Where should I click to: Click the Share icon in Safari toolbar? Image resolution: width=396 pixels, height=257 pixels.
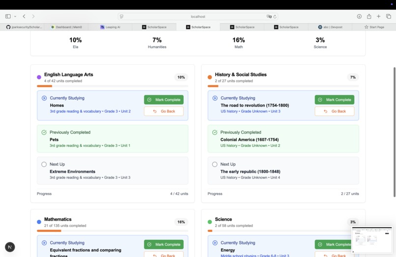(369, 16)
